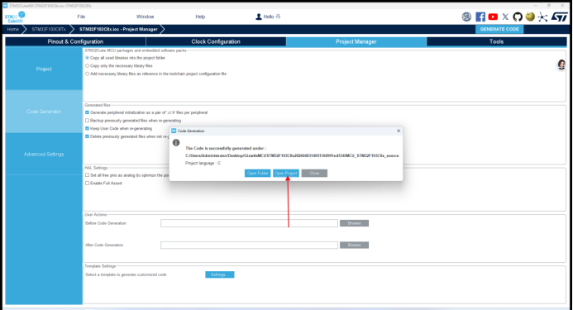The width and height of the screenshot is (573, 310).
Task: Toggle Enable Full Assert checkbox
Action: click(x=87, y=184)
